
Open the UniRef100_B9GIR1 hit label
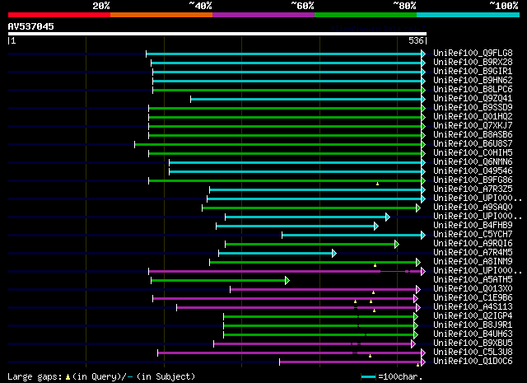click(473, 72)
